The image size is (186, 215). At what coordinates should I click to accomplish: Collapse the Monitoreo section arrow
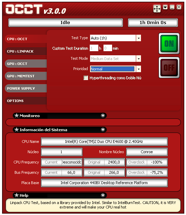coord(103,116)
